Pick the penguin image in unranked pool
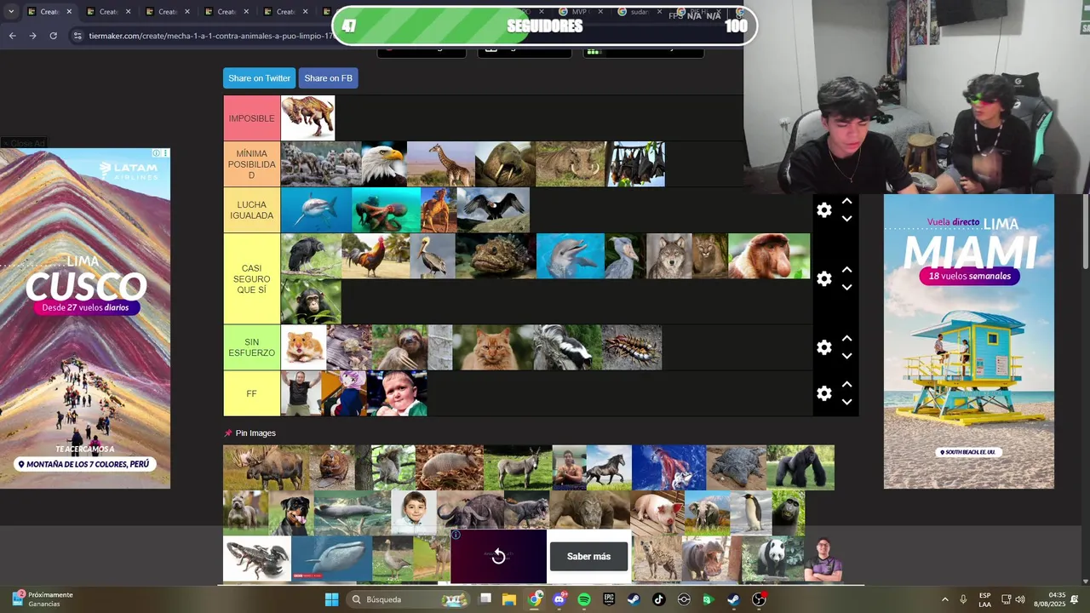1090x613 pixels. (751, 513)
